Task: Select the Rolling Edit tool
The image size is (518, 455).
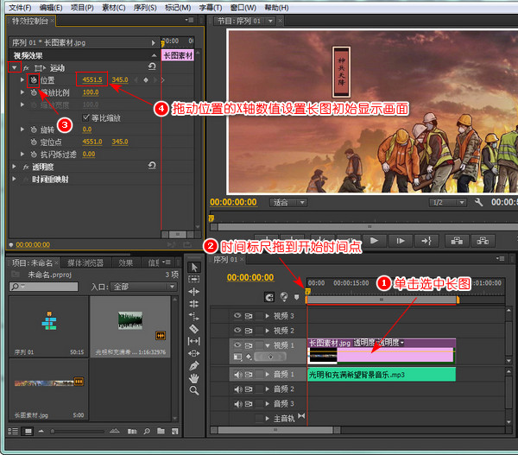Action: [194, 304]
